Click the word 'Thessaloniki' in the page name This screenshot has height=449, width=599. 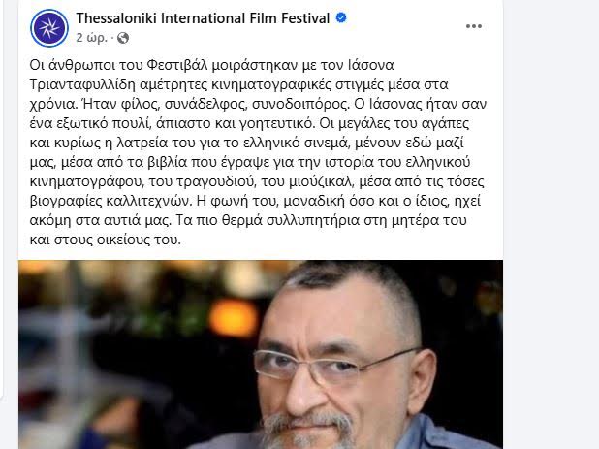point(116,18)
